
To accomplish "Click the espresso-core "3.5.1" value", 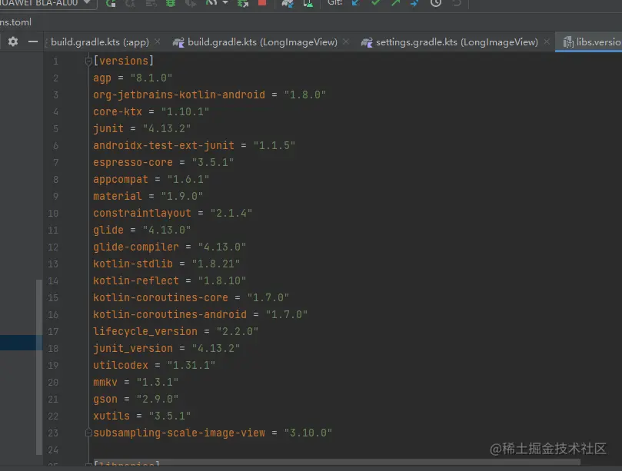I will (x=213, y=163).
